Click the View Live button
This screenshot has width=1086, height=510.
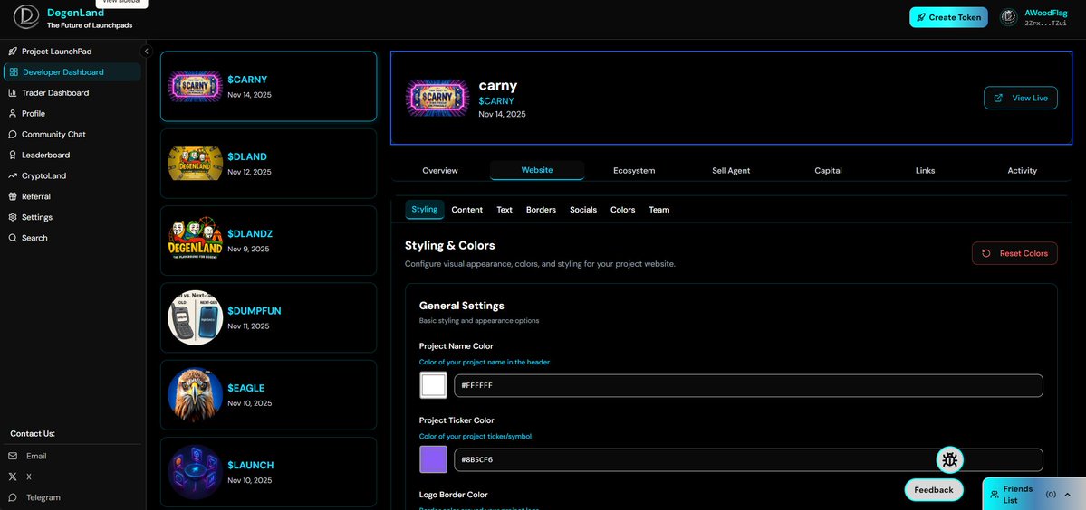1020,99
